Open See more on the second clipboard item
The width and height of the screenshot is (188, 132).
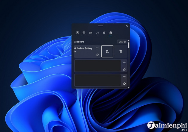coord(124,62)
